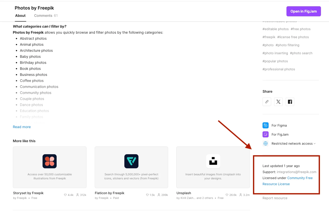
Task: Click the #license free photos tag
Action: (x=293, y=37)
